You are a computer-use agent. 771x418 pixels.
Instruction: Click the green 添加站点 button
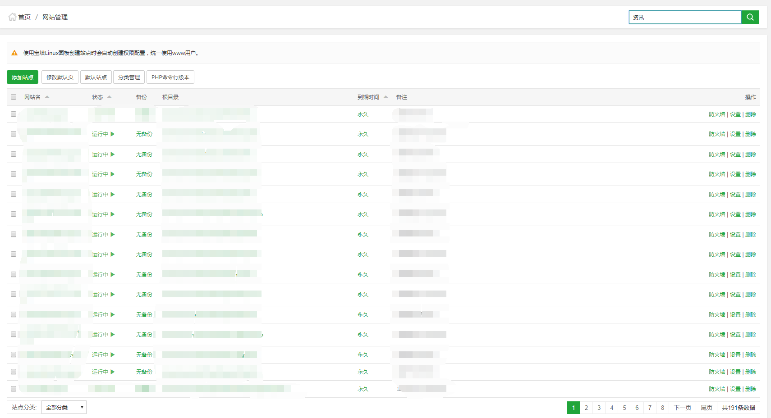coord(23,77)
